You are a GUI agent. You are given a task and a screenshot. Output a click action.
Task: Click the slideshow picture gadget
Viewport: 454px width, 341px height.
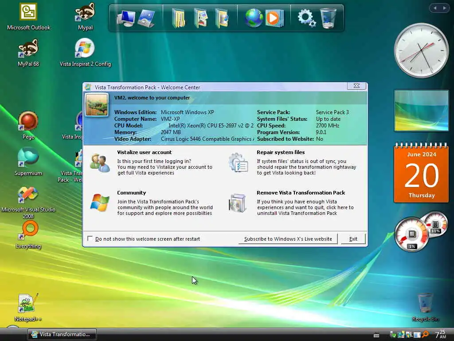(x=421, y=111)
